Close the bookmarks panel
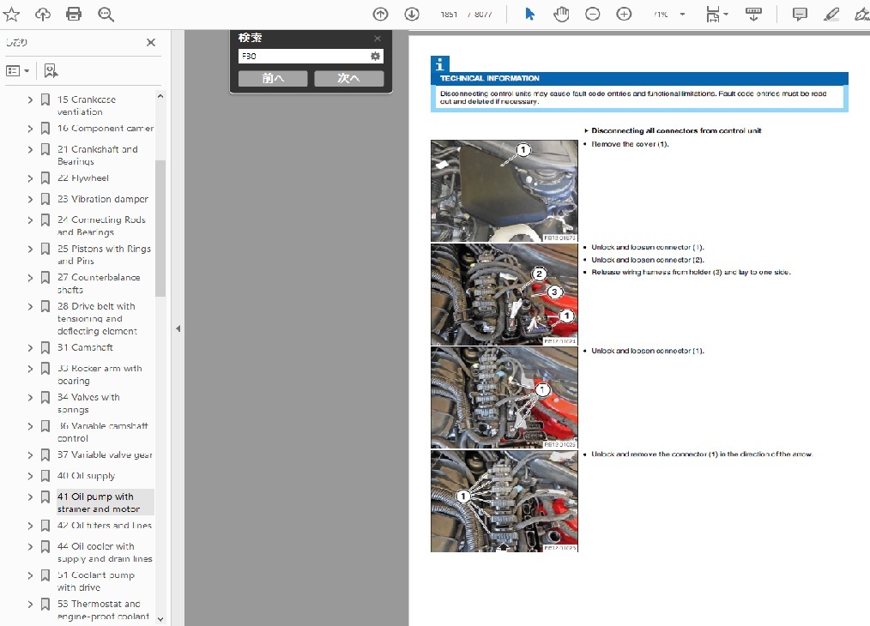This screenshot has height=626, width=870. pyautogui.click(x=151, y=42)
